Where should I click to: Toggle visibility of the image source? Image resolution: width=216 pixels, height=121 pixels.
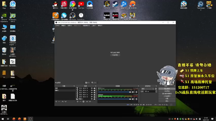click(x=92, y=99)
